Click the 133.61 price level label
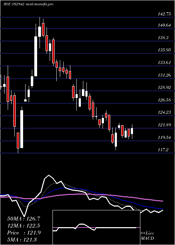 pos(164,63)
